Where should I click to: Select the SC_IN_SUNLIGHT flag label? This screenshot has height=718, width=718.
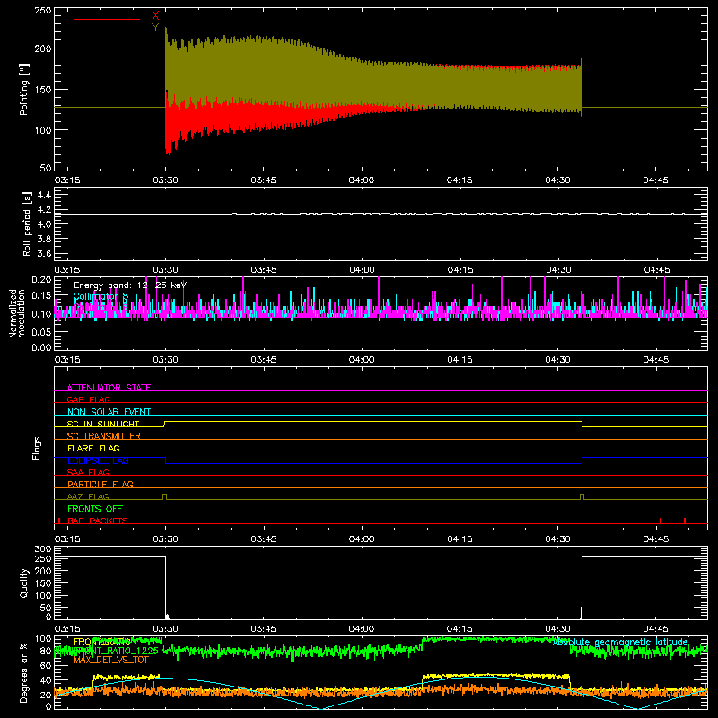tap(103, 424)
